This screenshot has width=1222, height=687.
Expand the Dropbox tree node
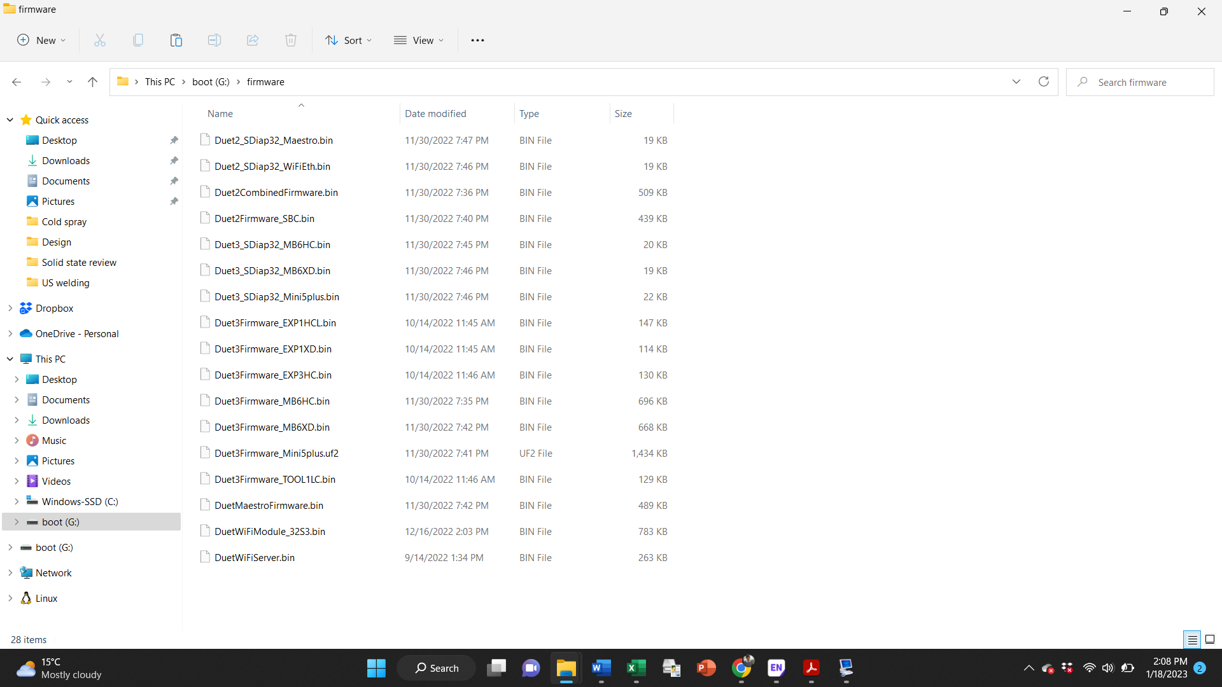(x=10, y=308)
